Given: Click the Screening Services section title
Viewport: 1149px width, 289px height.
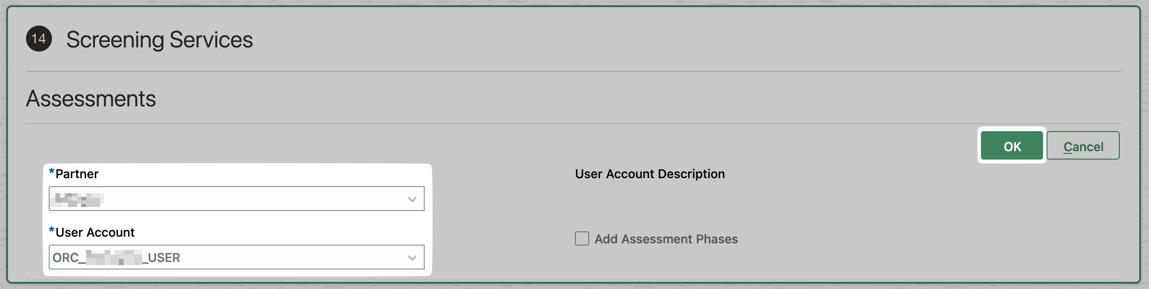Looking at the screenshot, I should coord(159,40).
